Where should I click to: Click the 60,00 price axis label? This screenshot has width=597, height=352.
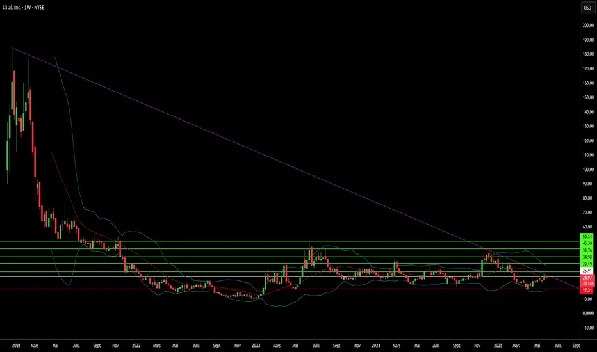tap(588, 227)
